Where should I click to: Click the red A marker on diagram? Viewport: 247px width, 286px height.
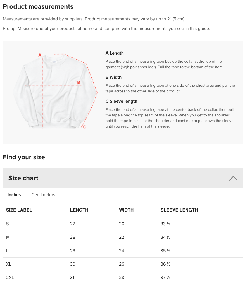40,55
